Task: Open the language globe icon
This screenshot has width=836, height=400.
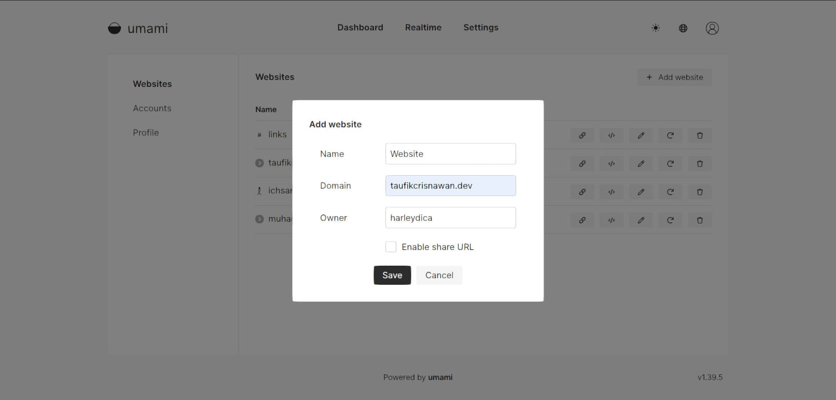Action: click(x=683, y=28)
